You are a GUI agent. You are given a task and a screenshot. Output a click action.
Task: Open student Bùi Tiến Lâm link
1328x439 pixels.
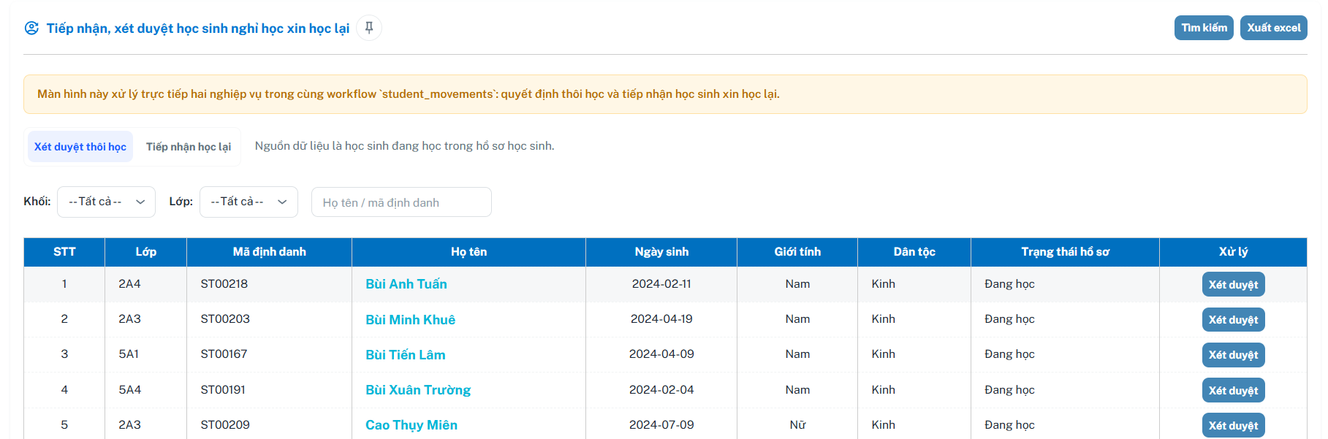[x=406, y=355]
